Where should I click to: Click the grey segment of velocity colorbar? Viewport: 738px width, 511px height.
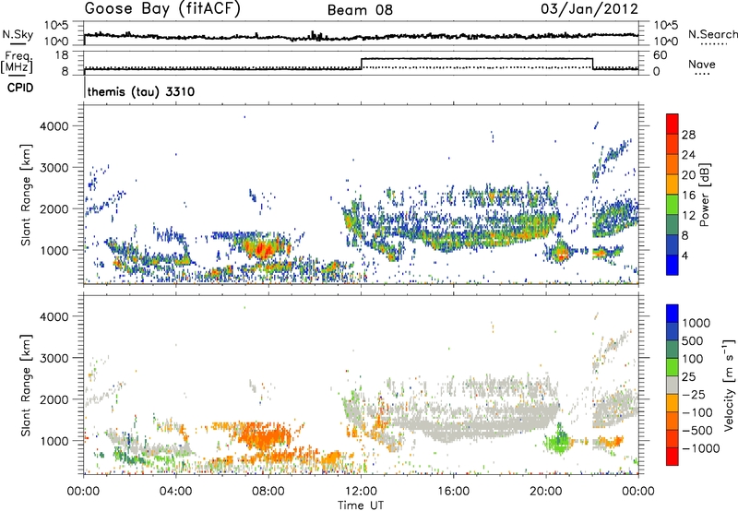pos(673,386)
